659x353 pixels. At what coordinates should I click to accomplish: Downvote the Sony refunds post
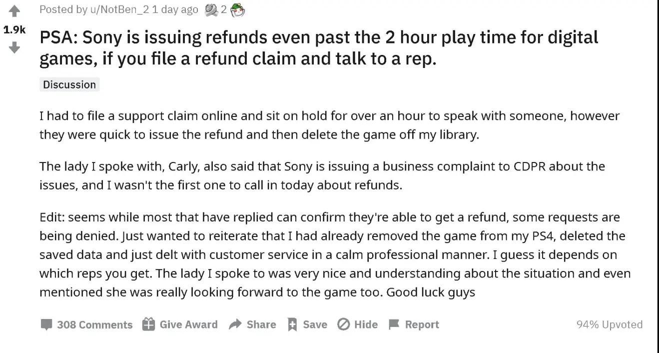tap(14, 48)
